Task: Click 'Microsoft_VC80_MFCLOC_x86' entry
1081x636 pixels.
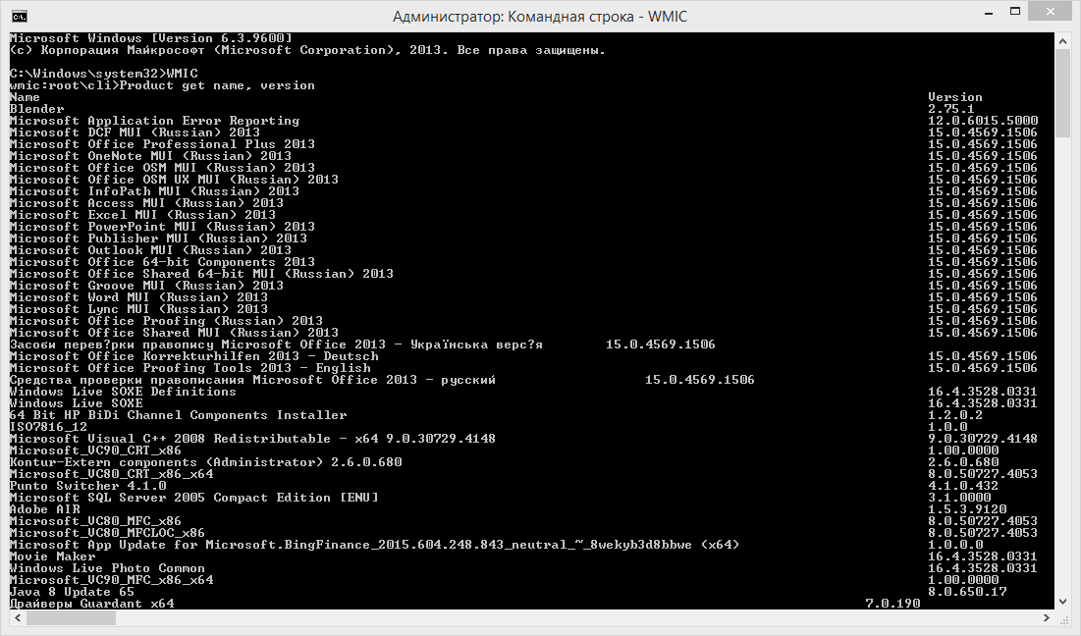Action: (107, 533)
